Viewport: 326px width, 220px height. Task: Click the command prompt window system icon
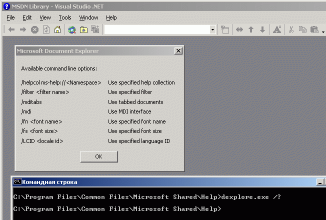coord(17,181)
